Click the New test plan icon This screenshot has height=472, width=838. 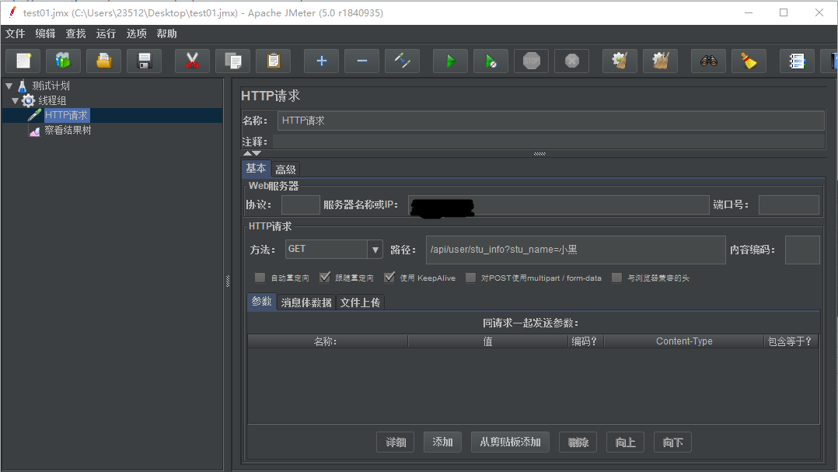click(x=23, y=61)
